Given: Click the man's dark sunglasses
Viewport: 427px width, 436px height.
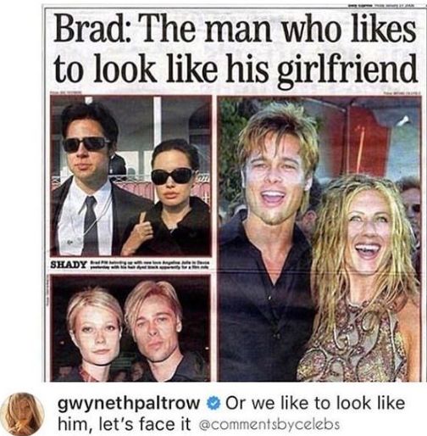Looking at the screenshot, I should [86, 144].
